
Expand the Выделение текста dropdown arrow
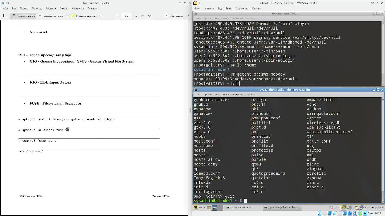(67, 16)
